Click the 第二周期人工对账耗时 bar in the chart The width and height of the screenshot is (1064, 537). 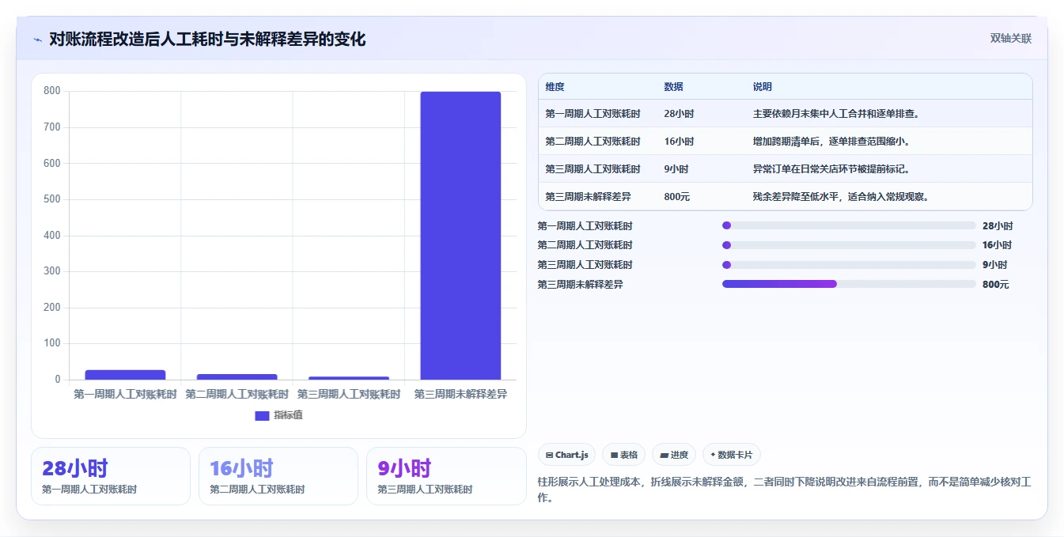pos(237,377)
